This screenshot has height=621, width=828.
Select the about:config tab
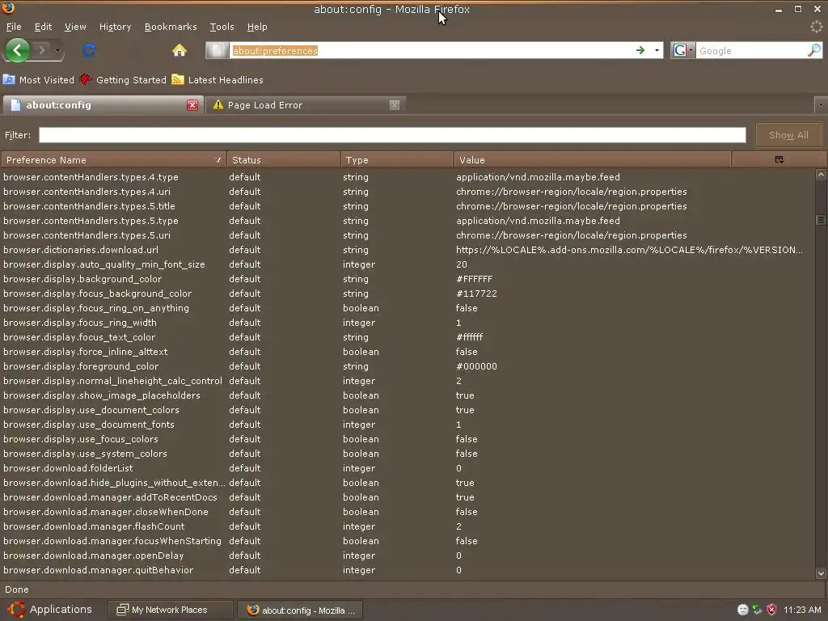click(103, 105)
